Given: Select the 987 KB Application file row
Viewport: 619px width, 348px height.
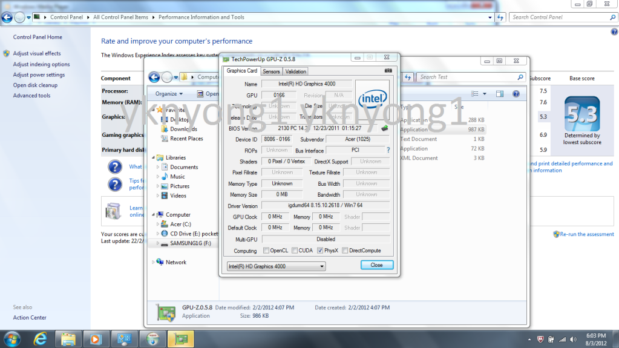Looking at the screenshot, I should pos(442,130).
